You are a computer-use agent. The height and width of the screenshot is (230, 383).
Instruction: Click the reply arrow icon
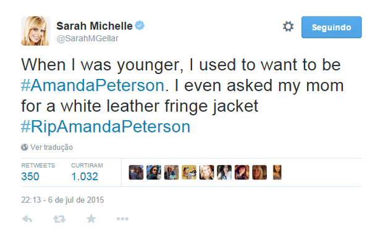27,219
